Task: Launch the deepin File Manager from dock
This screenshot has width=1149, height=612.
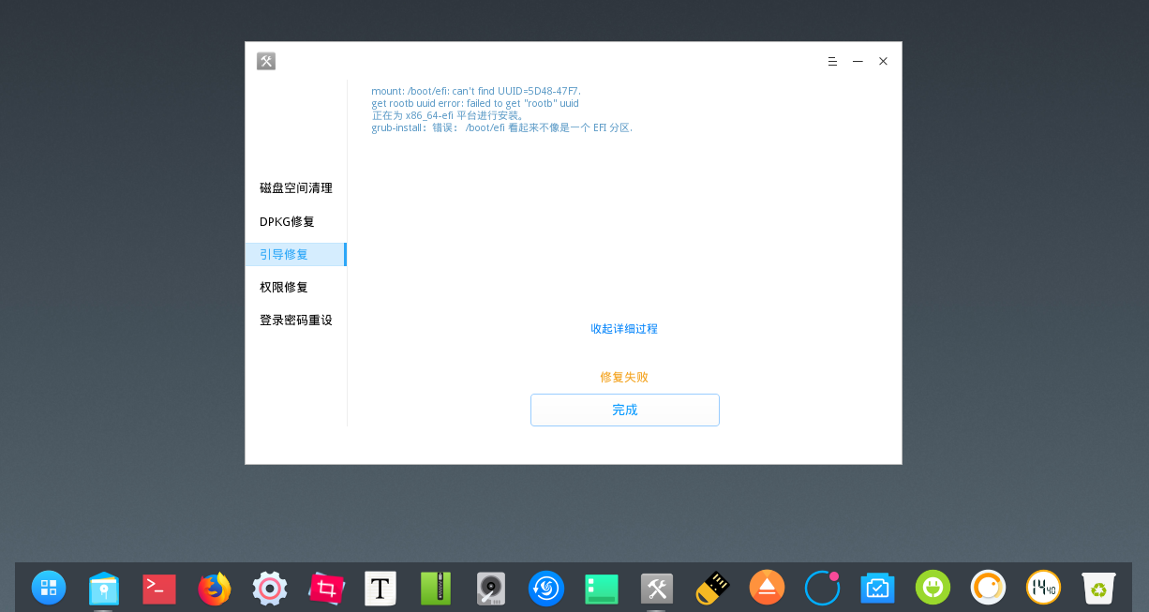Action: 103,589
